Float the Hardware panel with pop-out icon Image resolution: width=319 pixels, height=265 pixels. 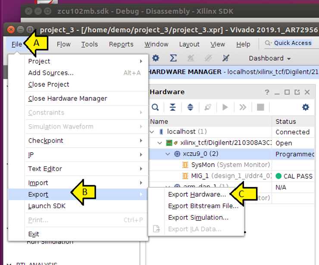point(297,92)
